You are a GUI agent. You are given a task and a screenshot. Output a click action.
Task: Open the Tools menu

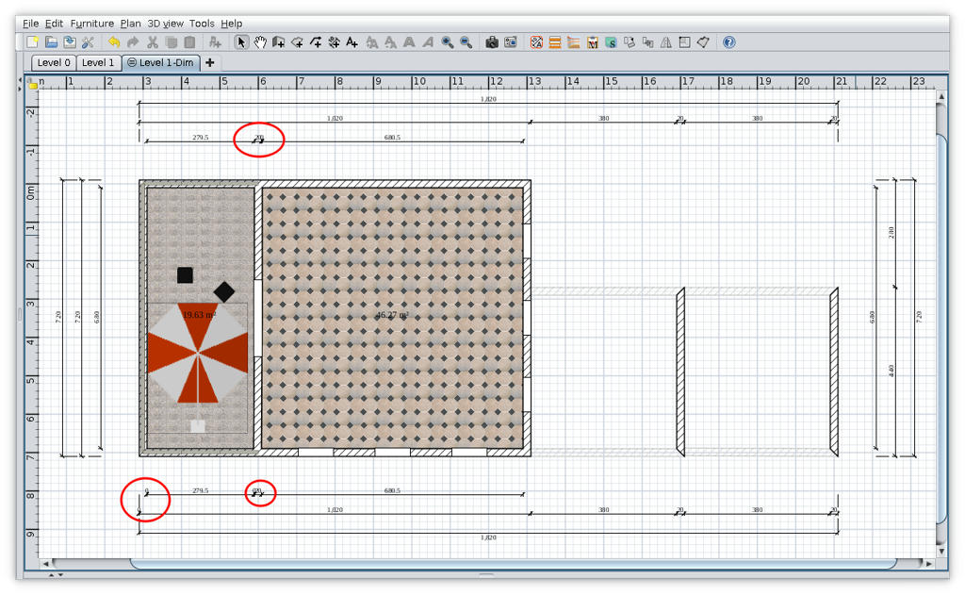(202, 24)
